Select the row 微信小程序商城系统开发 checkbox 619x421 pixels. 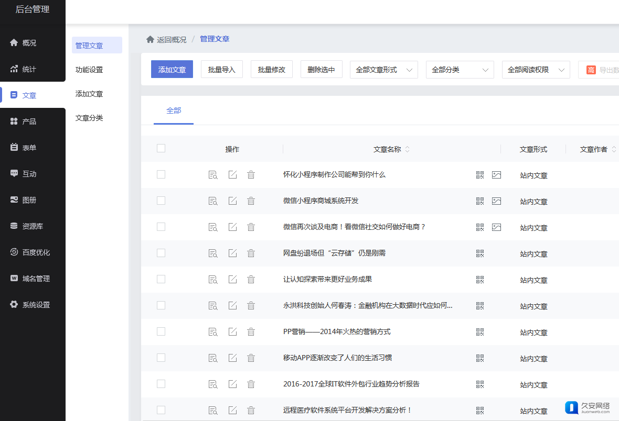(161, 201)
